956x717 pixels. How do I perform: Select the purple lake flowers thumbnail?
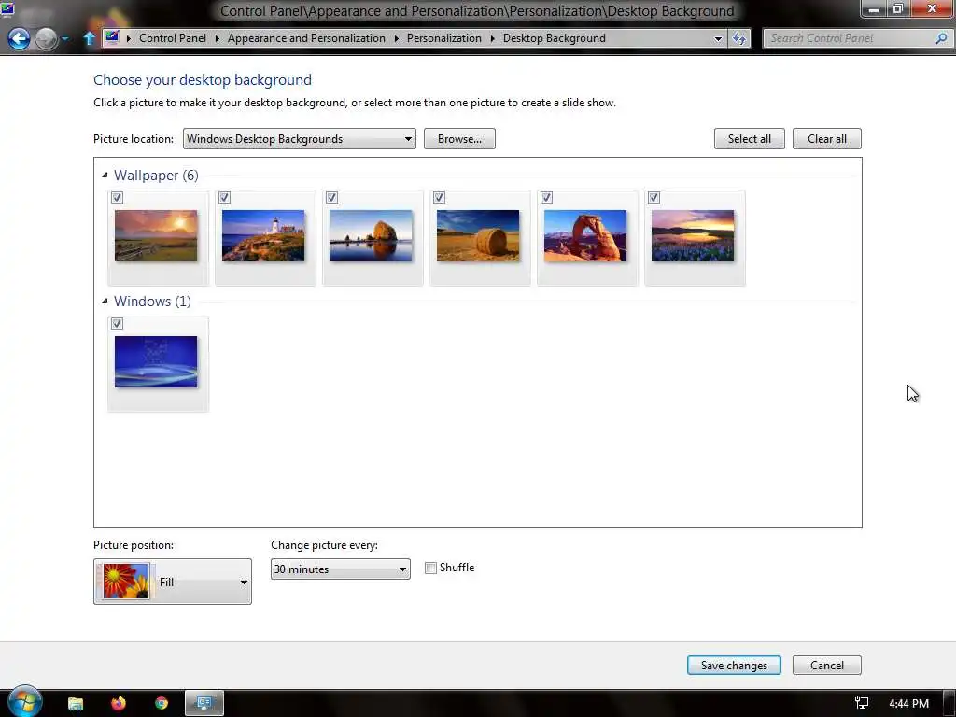tap(693, 236)
